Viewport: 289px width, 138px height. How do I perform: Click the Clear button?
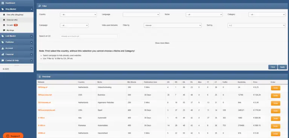tap(273, 67)
